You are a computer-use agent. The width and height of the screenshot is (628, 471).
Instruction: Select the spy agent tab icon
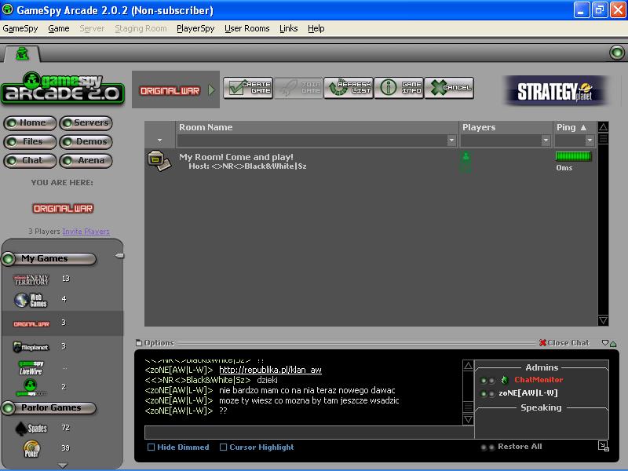22,54
